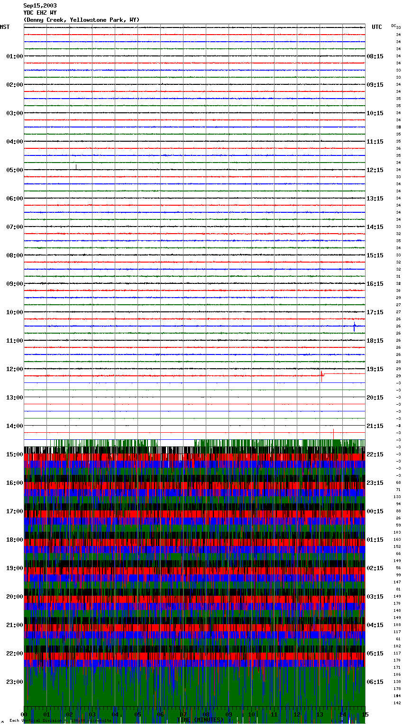Click the DC column header

pyautogui.click(x=394, y=26)
